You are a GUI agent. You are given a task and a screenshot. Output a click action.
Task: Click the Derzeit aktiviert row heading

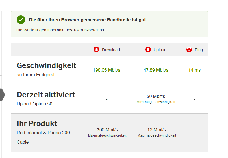pos(46,95)
